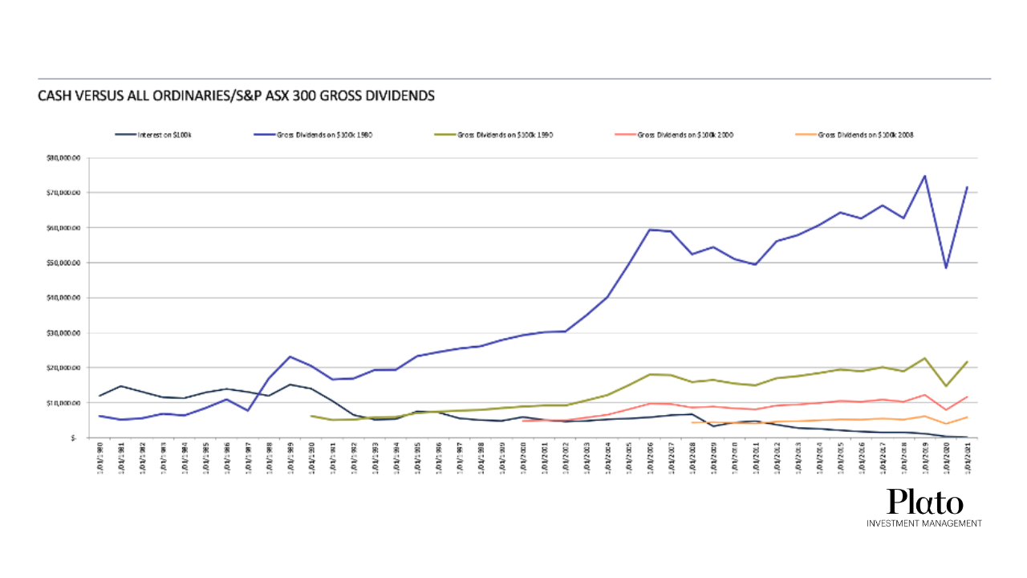Screen dimensions: 1027x578
Task: Click the Plato Investment Management logo
Action: pos(924,502)
